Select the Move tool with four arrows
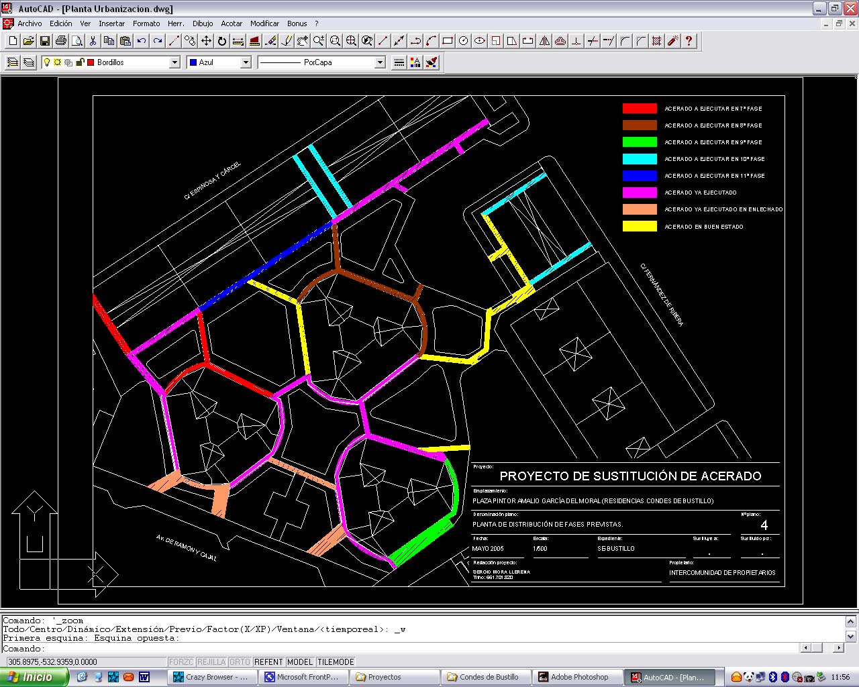The width and height of the screenshot is (859, 687). pyautogui.click(x=206, y=41)
